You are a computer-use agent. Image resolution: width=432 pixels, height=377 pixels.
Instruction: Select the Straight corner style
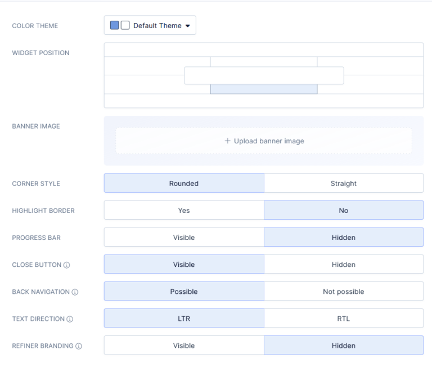point(343,183)
